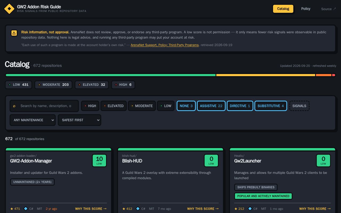Toggle the LOW risk filter beside the search box
The height and width of the screenshot is (213, 341).
click(166, 106)
